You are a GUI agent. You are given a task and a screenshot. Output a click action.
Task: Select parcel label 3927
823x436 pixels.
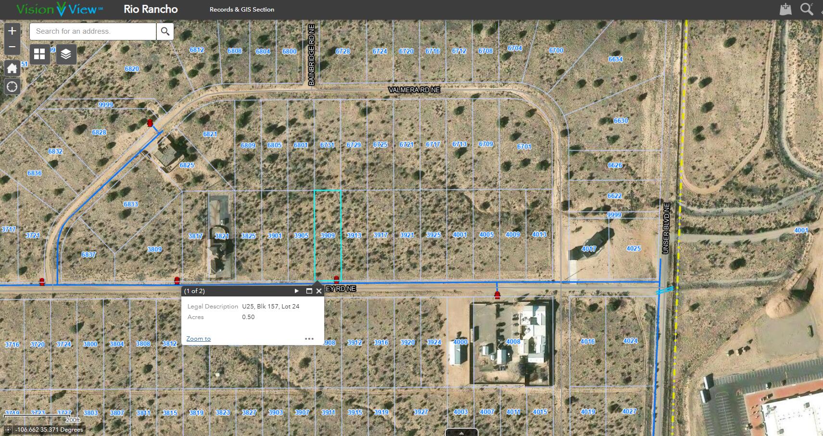point(420,412)
